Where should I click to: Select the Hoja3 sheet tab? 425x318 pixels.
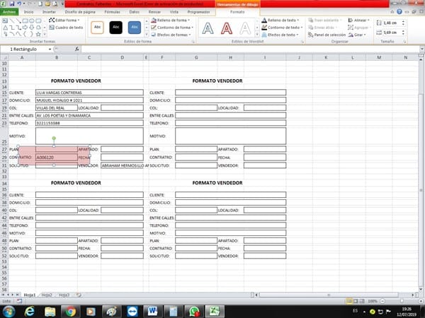pyautogui.click(x=64, y=295)
